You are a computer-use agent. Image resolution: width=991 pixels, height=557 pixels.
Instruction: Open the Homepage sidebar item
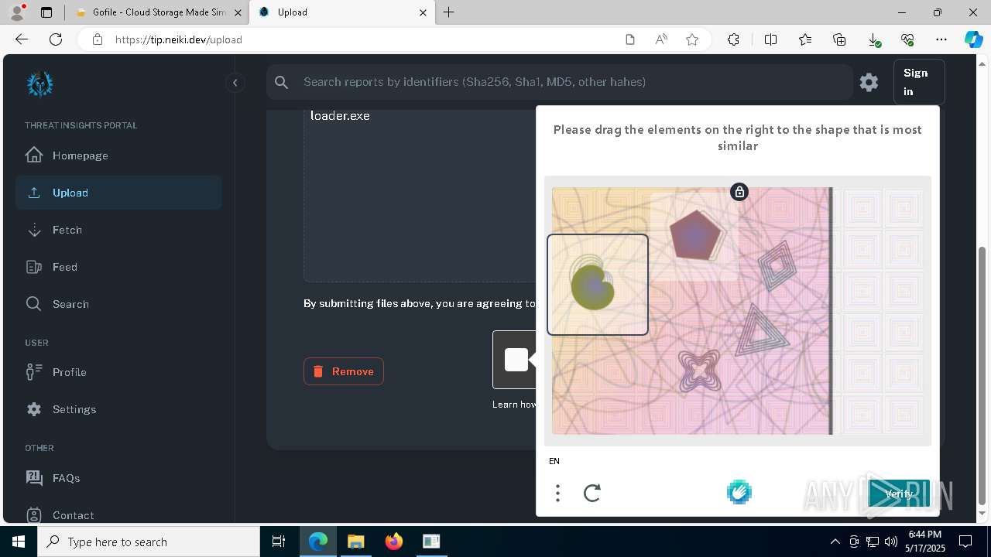(118, 155)
